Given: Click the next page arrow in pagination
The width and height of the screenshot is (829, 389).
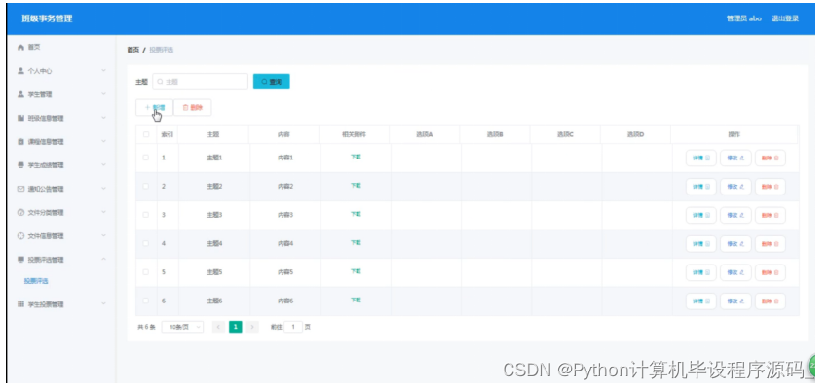Looking at the screenshot, I should click(252, 327).
